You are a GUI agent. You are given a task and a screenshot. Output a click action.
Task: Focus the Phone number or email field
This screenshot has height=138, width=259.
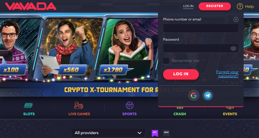point(201,28)
